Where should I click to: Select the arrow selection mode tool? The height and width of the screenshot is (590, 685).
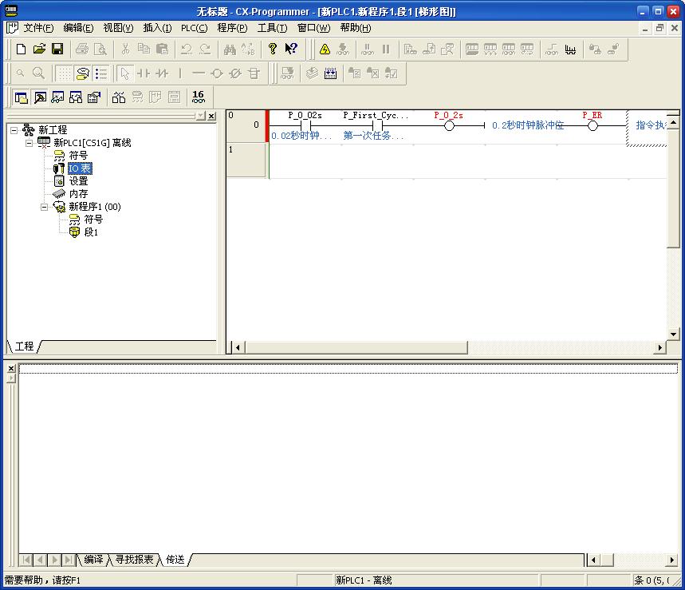click(x=124, y=73)
